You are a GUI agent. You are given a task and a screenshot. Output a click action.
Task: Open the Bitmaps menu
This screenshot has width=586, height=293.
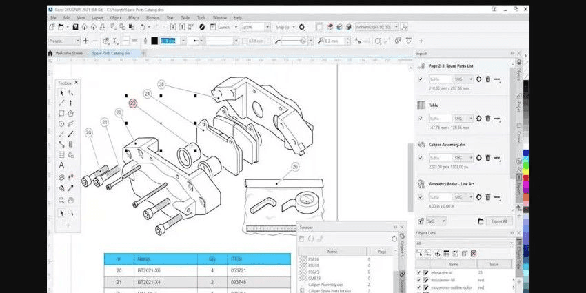(152, 17)
